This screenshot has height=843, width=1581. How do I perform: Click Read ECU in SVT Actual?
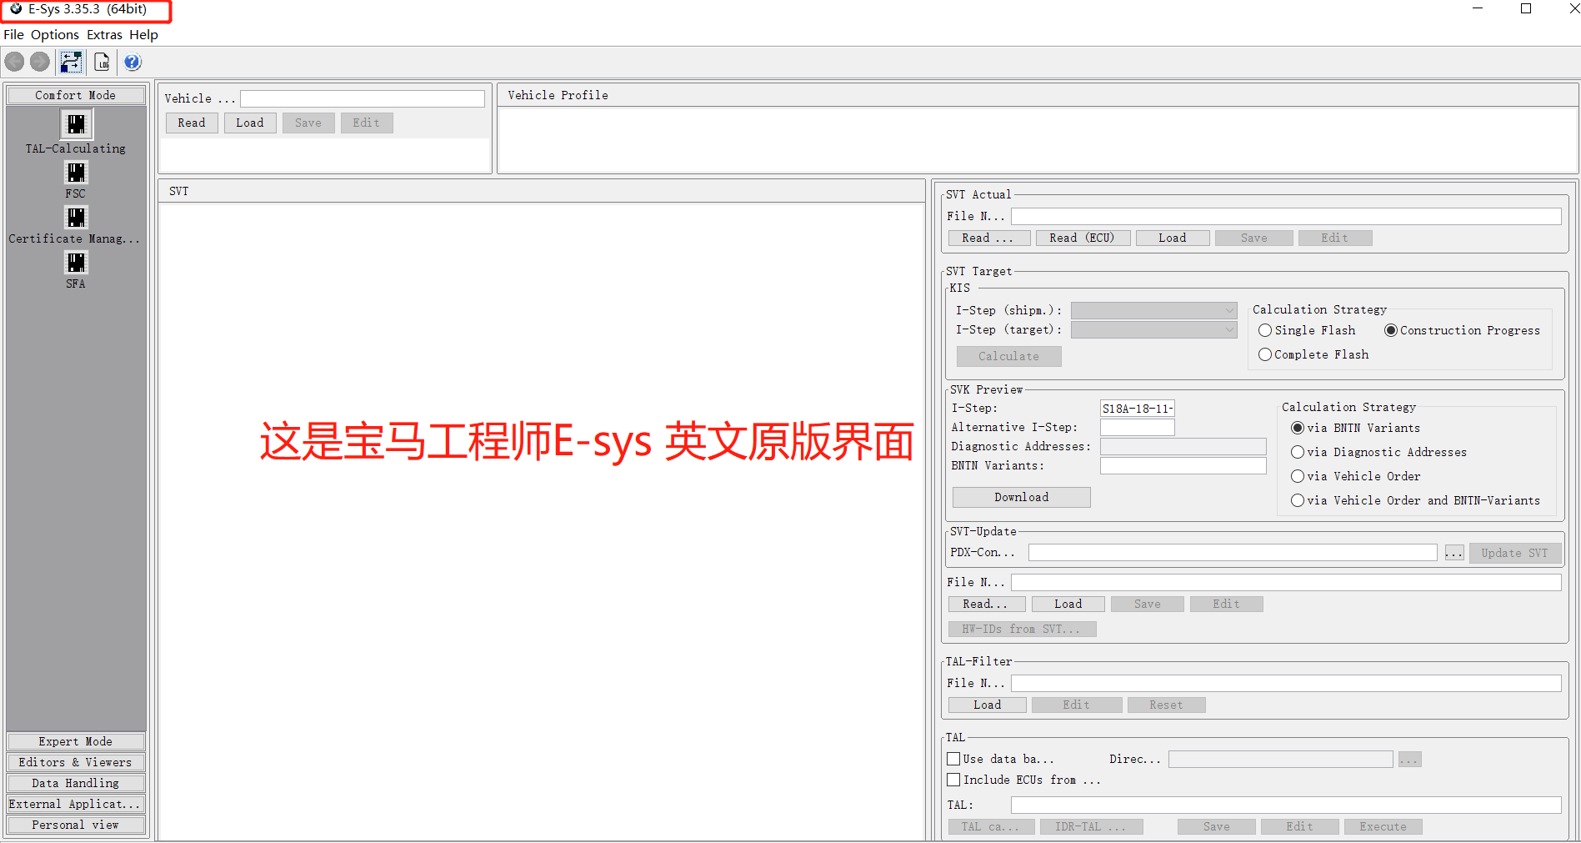[1083, 238]
